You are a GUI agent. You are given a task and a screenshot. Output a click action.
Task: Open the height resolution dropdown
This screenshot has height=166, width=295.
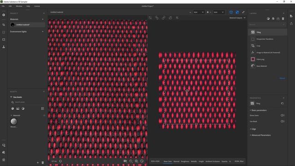[x=218, y=12]
